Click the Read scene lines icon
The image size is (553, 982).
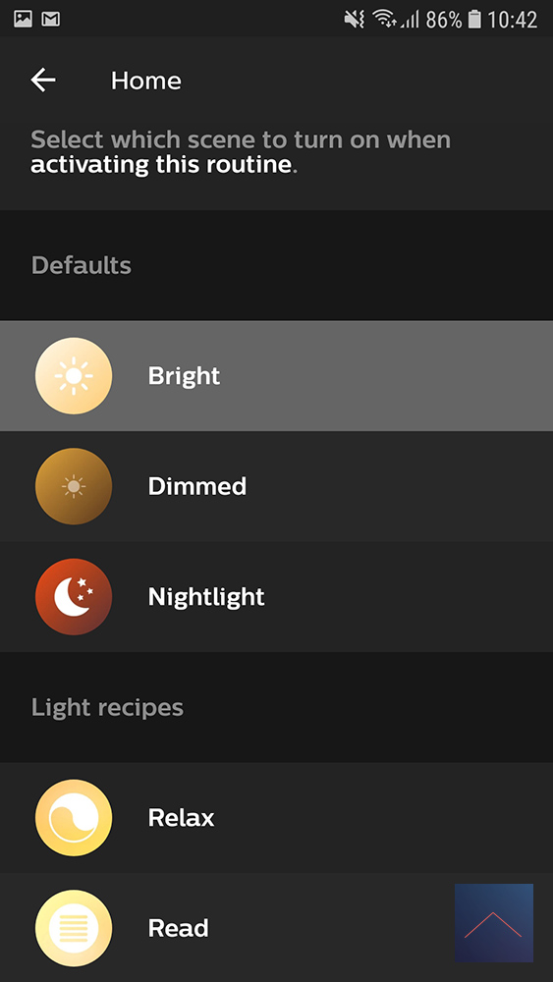tap(74, 928)
